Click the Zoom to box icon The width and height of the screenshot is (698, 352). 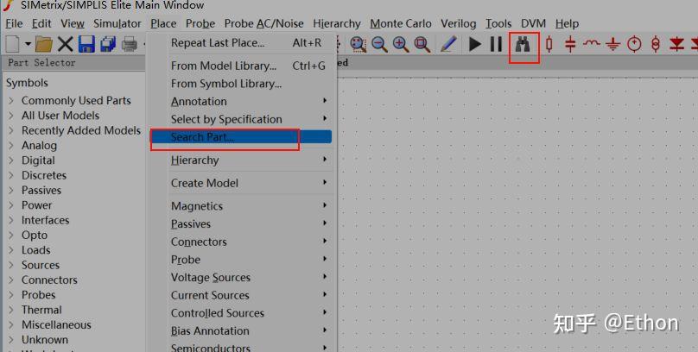tap(358, 44)
